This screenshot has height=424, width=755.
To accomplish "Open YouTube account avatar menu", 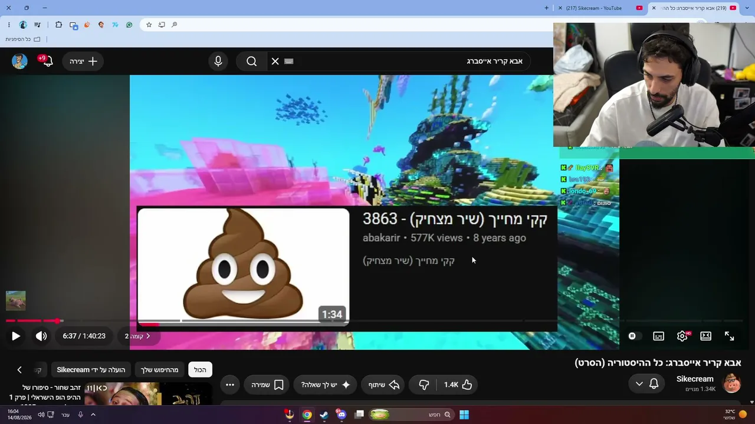I will 19,61.
